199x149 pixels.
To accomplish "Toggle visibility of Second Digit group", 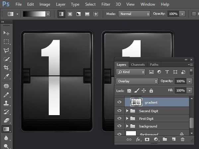I will (119, 111).
